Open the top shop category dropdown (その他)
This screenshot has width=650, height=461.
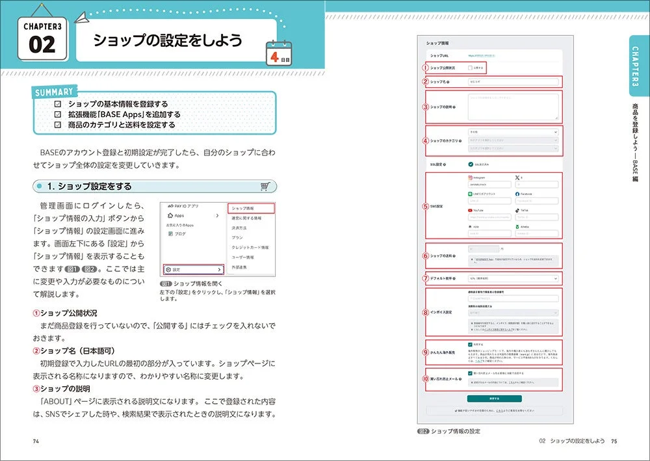pyautogui.click(x=513, y=132)
